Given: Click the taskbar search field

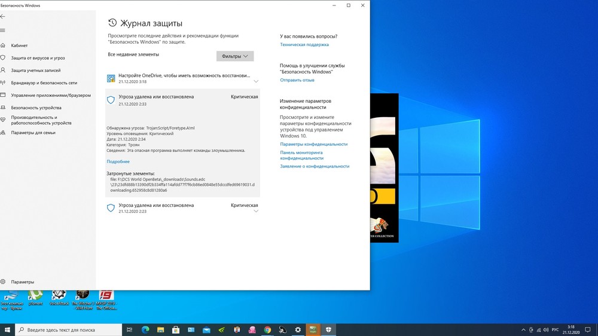Looking at the screenshot, I should 69,330.
